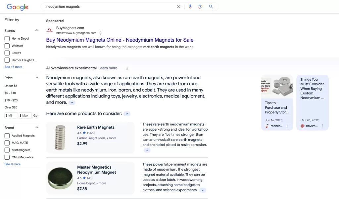Expand the Rare Earth Magnets product description
Screen dimensions: 339x199
(x=147, y=150)
